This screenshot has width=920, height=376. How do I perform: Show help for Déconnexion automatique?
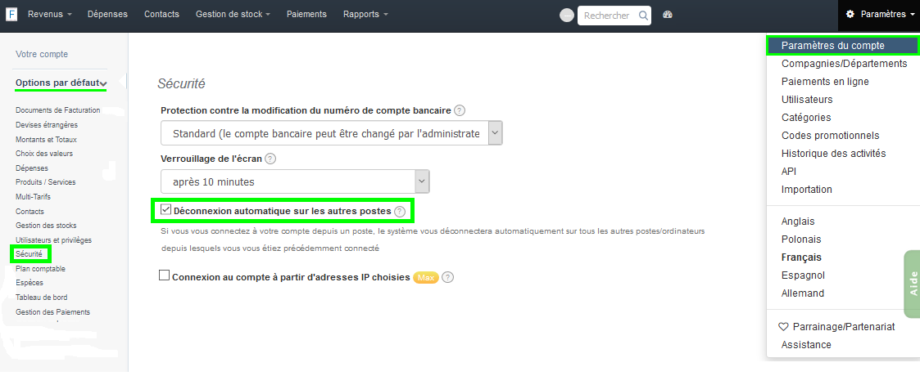point(400,212)
